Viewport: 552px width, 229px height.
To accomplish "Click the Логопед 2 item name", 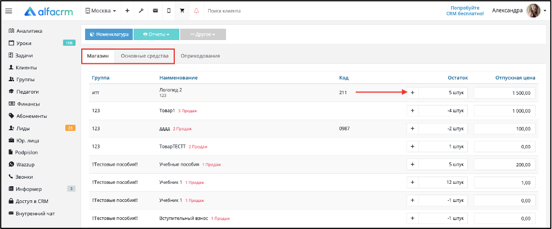I will 171,90.
